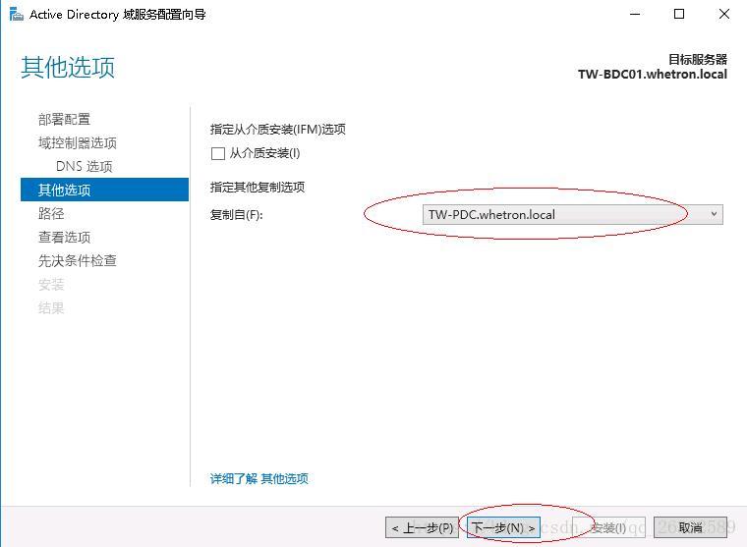Click the 上一步(P) button
747x547 pixels.
point(422,527)
